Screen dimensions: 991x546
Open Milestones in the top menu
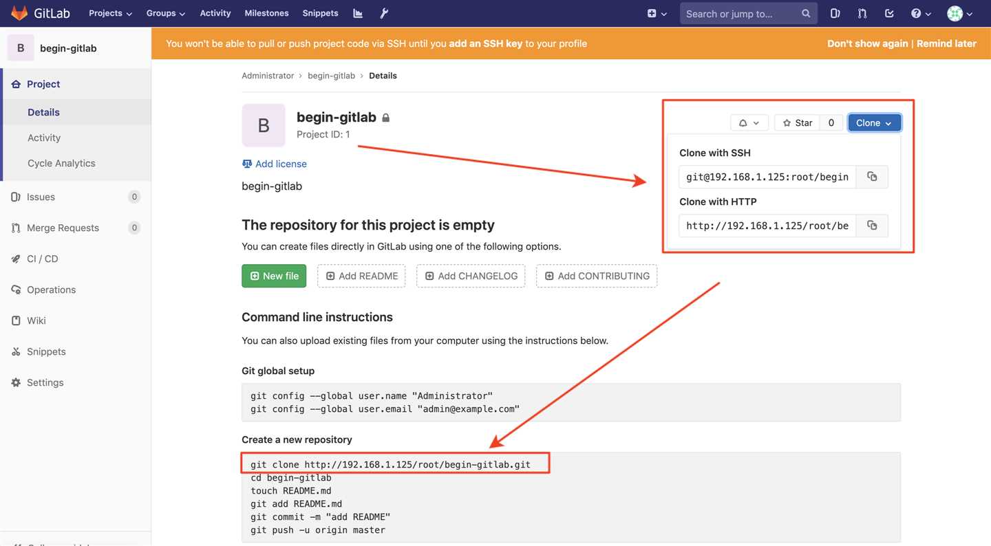pyautogui.click(x=266, y=13)
